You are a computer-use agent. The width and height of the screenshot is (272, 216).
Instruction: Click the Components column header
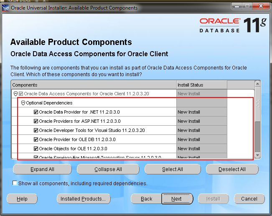tap(94, 85)
